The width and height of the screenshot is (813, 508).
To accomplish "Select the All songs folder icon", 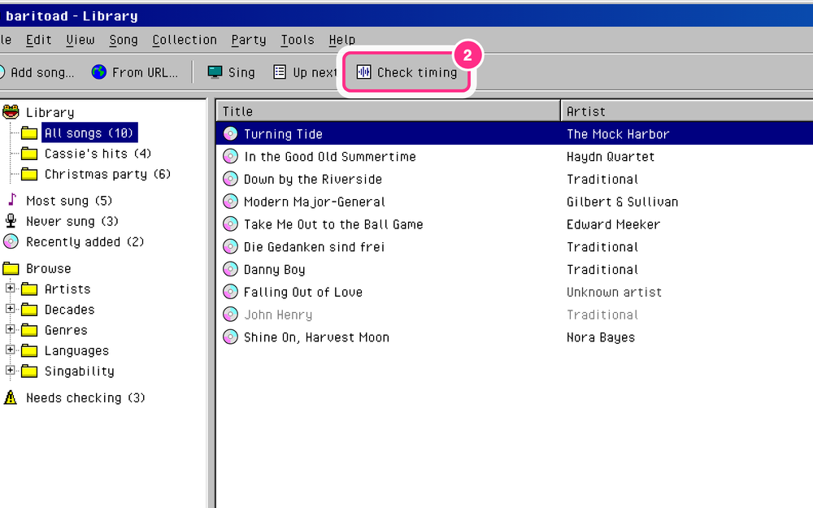I will click(x=29, y=133).
